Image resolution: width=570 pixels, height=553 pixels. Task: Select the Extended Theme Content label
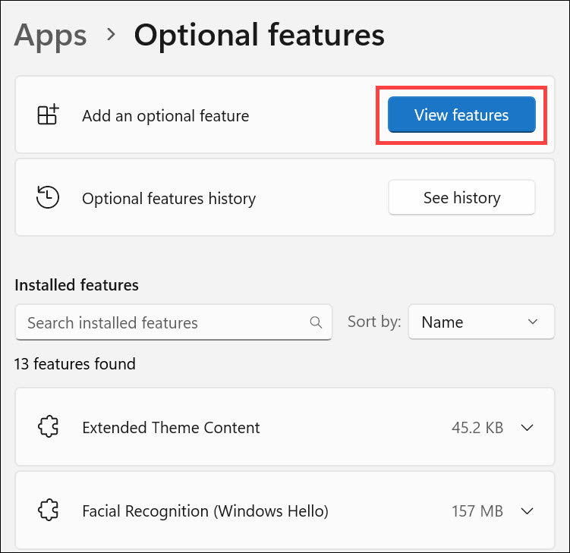pyautogui.click(x=171, y=427)
